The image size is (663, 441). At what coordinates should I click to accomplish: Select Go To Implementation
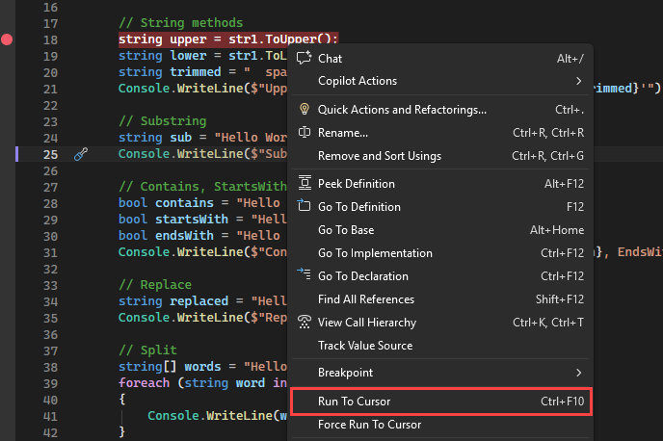(x=375, y=253)
